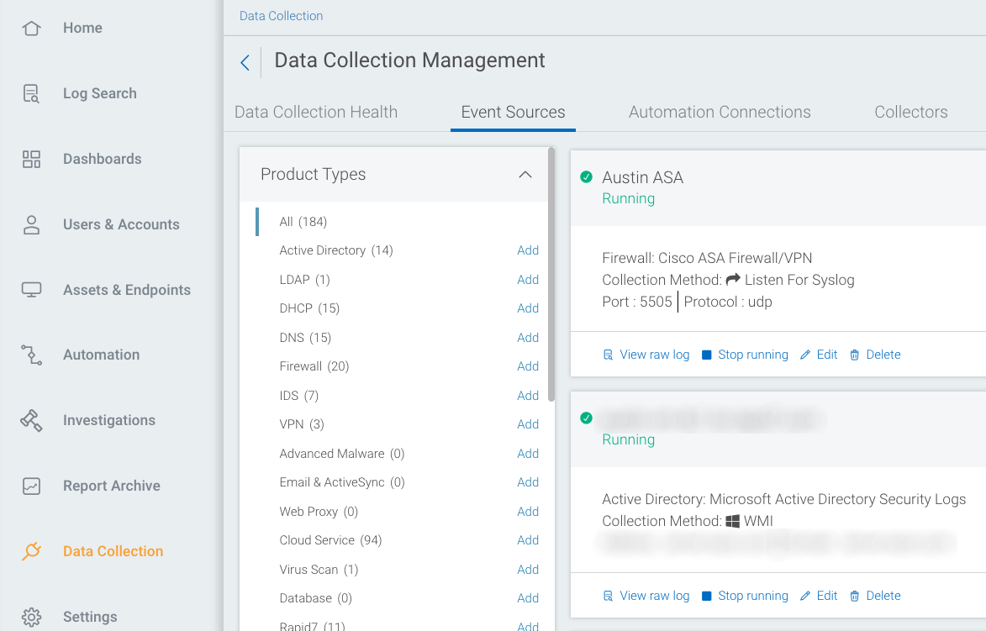Open Assets & Endpoints section
986x631 pixels.
pos(126,290)
